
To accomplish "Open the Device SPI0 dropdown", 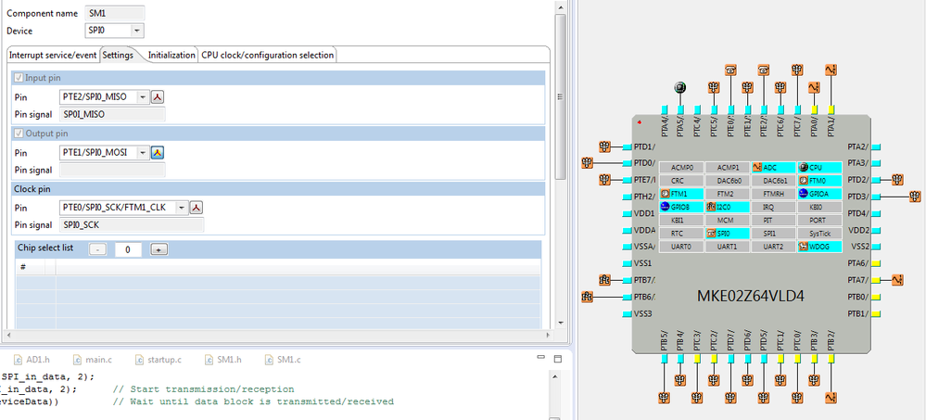I will point(137,31).
